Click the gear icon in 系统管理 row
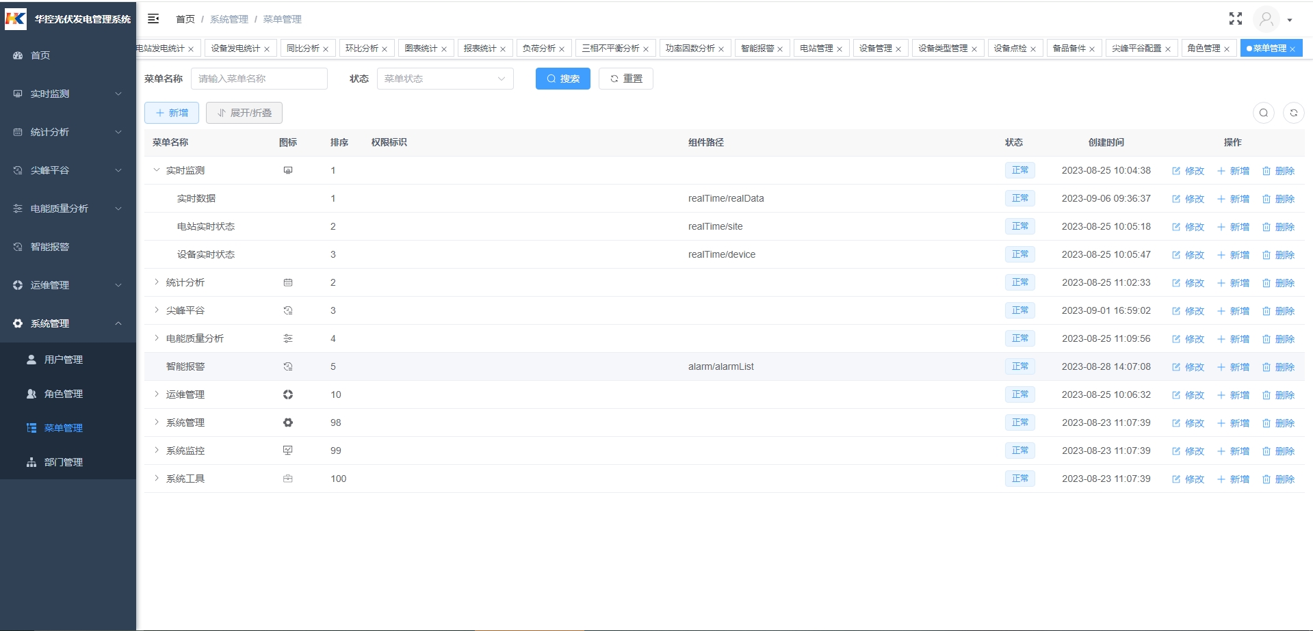The image size is (1313, 631). click(288, 422)
